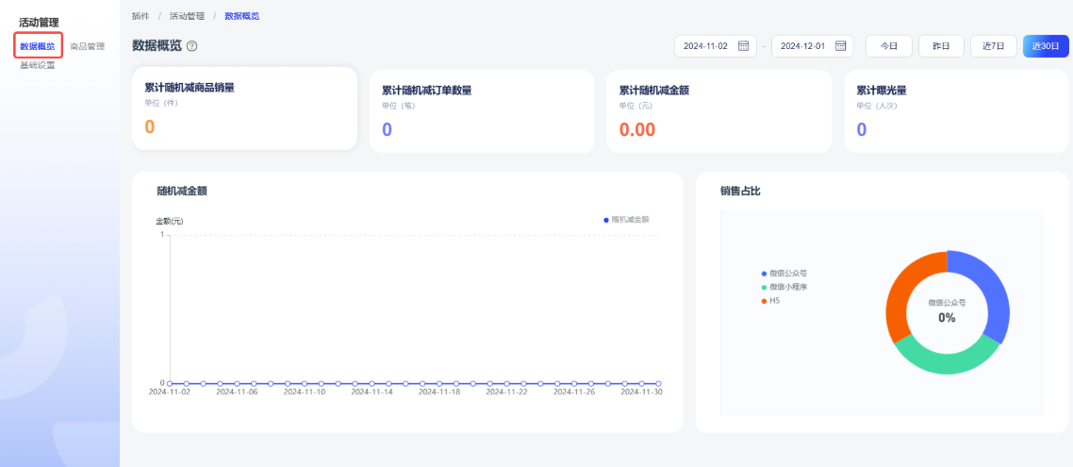Image resolution: width=1073 pixels, height=467 pixels.
Task: Filter data by 昨日
Action: coord(941,46)
